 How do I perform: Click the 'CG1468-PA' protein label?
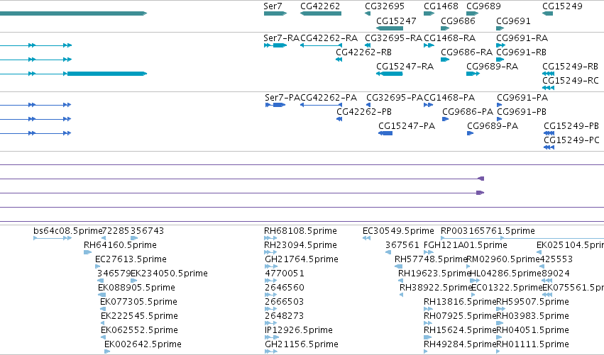(449, 98)
